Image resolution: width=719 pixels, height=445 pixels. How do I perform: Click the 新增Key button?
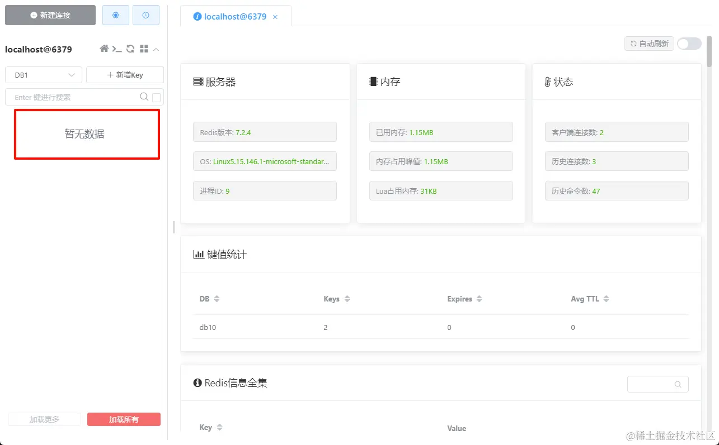(125, 75)
